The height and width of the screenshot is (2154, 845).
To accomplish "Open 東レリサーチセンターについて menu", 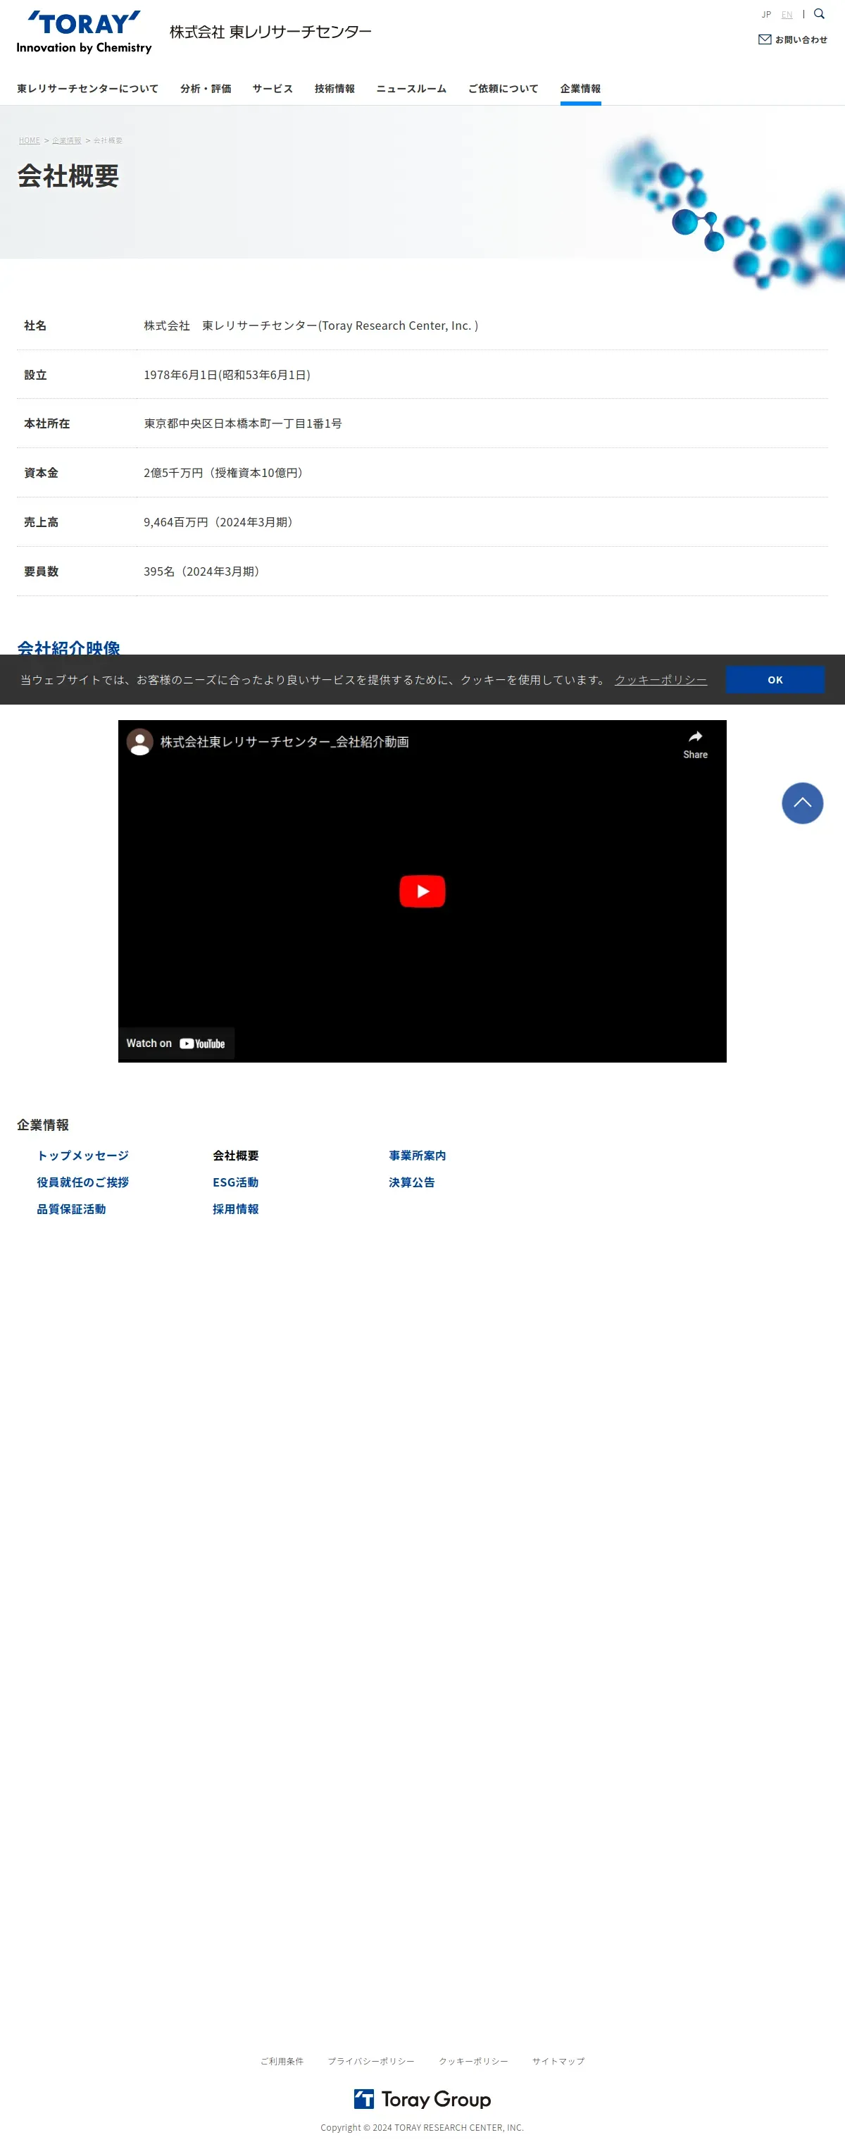I will pyautogui.click(x=88, y=89).
